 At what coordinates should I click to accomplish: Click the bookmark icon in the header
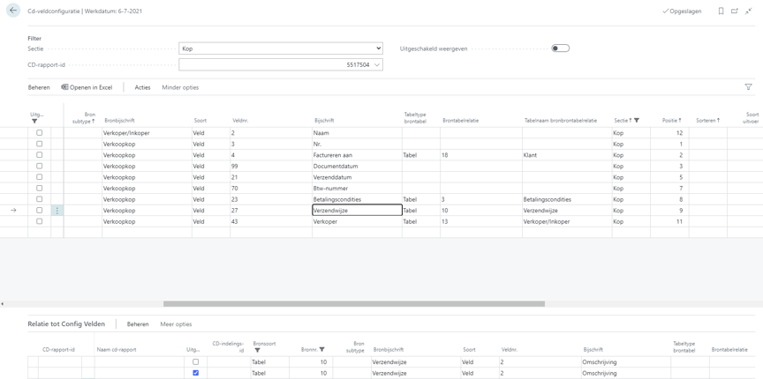[x=721, y=11]
